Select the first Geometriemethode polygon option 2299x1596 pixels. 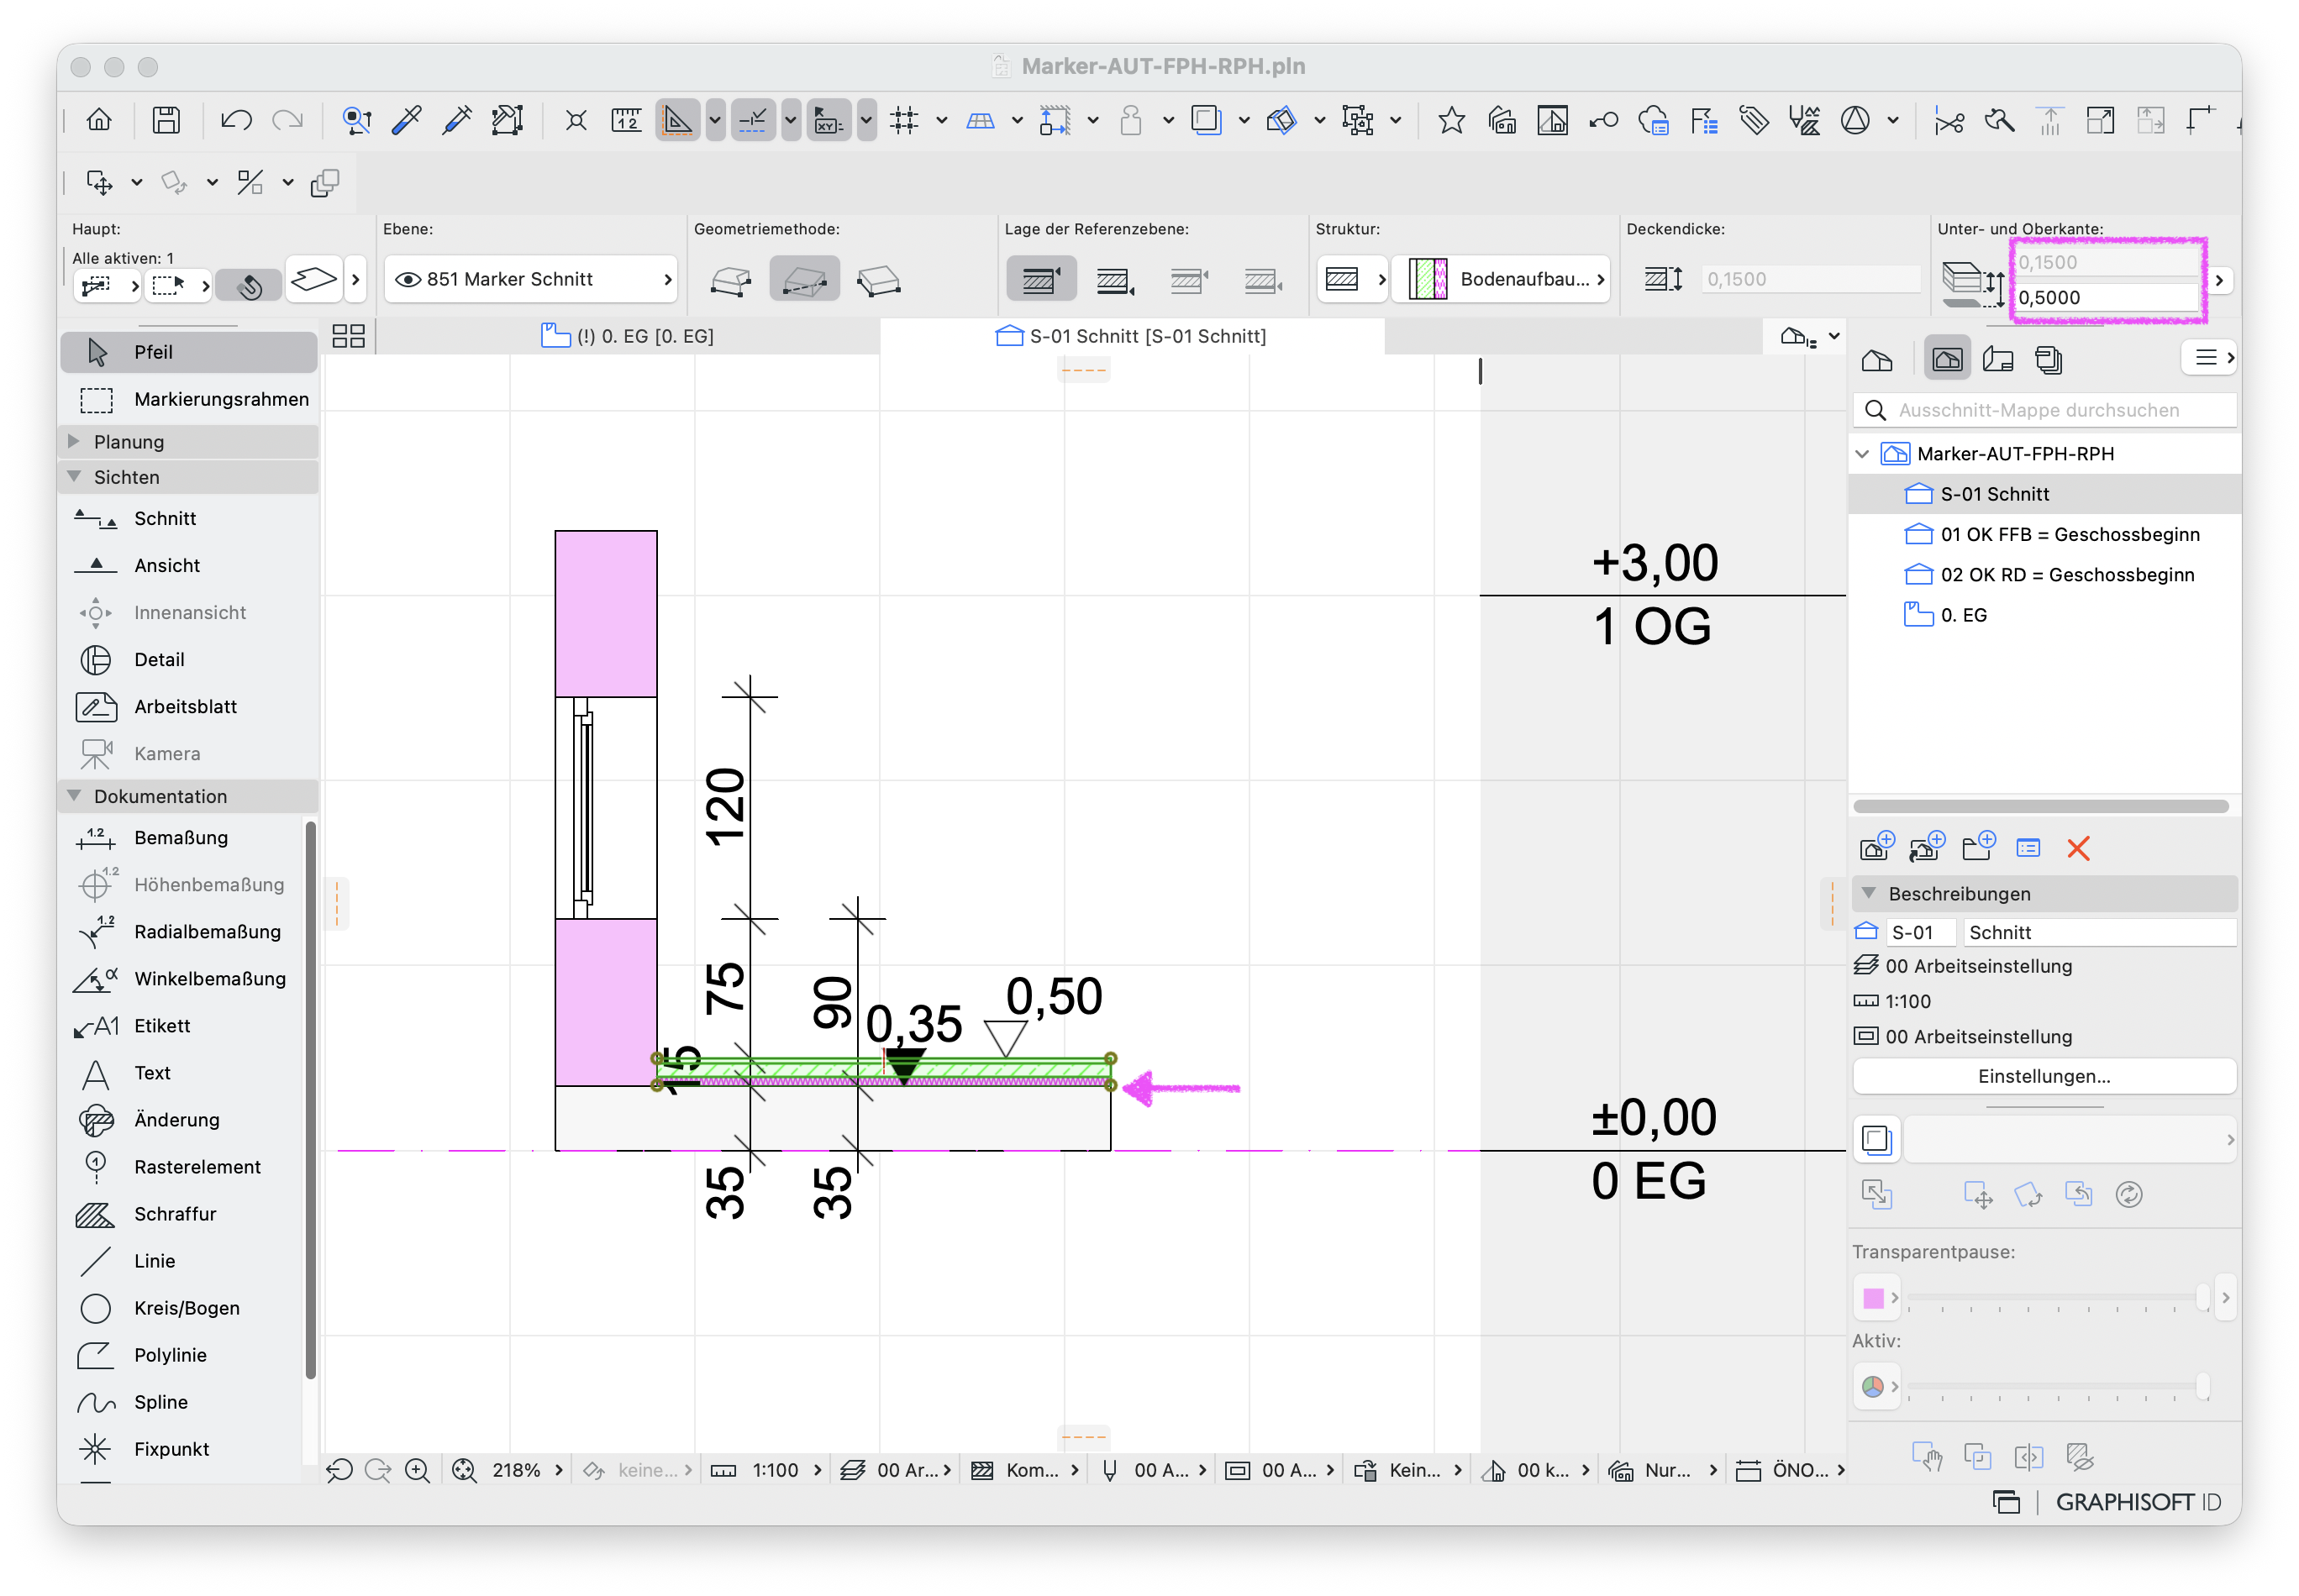(x=730, y=280)
